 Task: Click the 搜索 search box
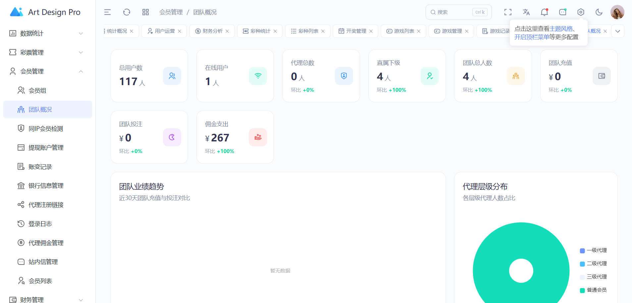[454, 12]
